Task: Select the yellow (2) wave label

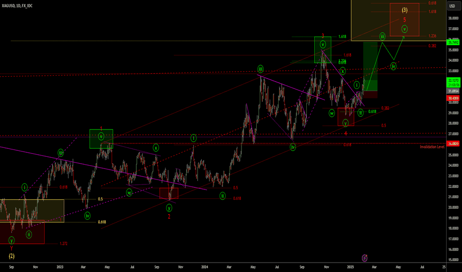Action: click(x=11, y=256)
